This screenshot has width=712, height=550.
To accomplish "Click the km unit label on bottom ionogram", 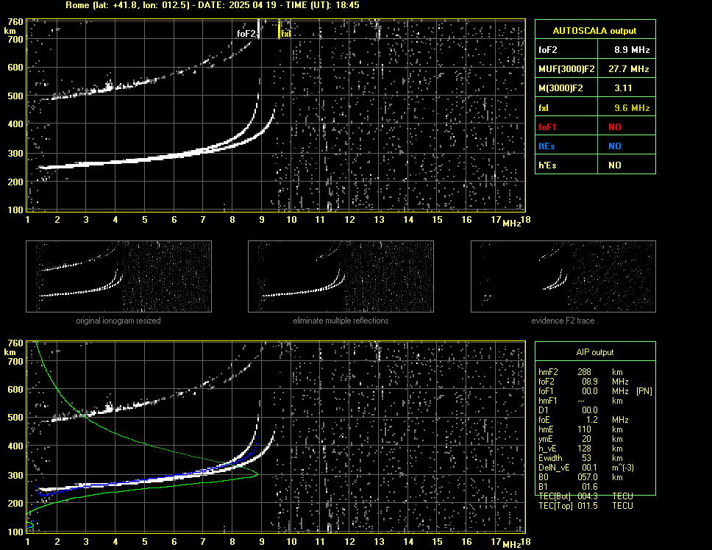I will [10, 352].
